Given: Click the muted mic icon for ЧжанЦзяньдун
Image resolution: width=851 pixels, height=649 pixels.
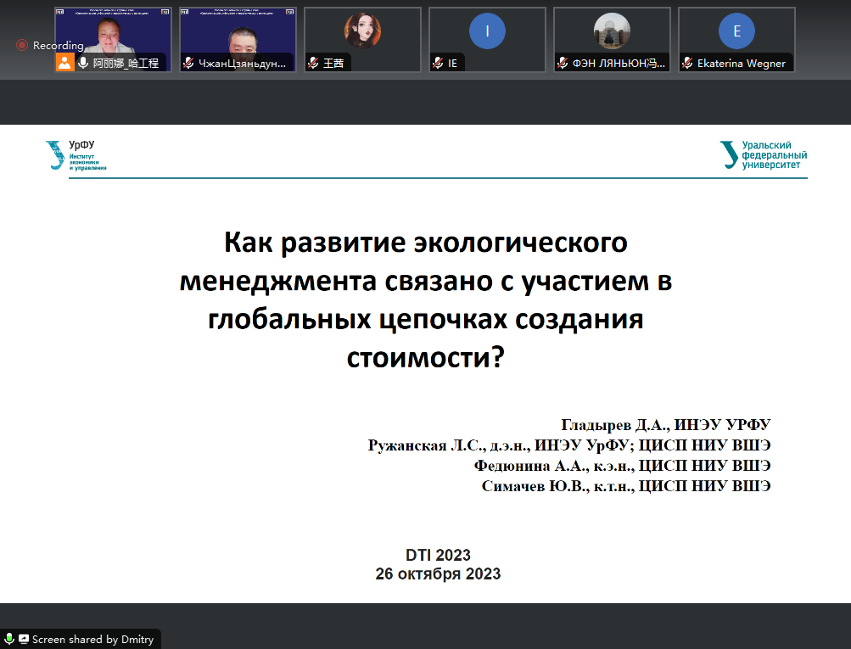Looking at the screenshot, I should pos(188,63).
